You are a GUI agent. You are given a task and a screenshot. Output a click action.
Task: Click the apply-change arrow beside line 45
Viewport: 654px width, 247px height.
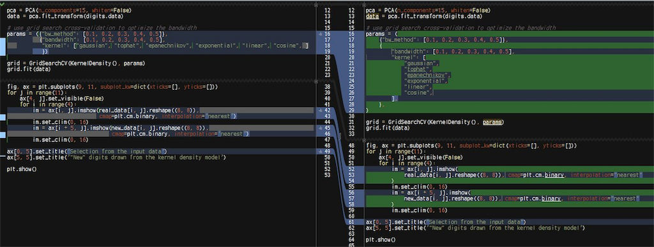(320, 128)
